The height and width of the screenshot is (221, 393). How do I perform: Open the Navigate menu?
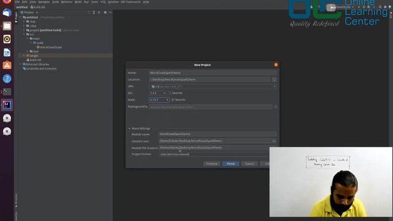[x=44, y=2]
